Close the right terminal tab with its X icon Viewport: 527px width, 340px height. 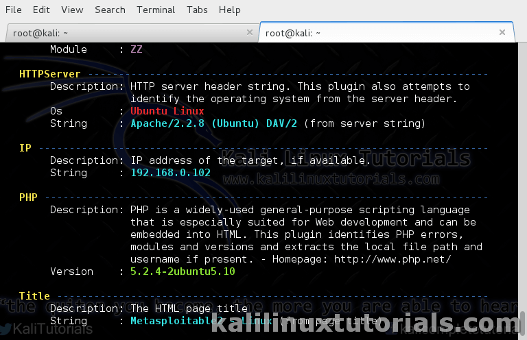503,32
